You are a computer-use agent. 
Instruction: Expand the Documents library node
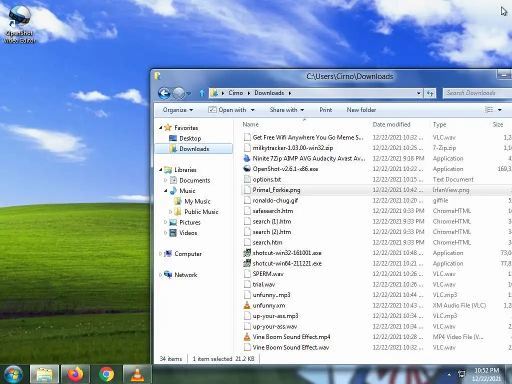click(x=165, y=180)
